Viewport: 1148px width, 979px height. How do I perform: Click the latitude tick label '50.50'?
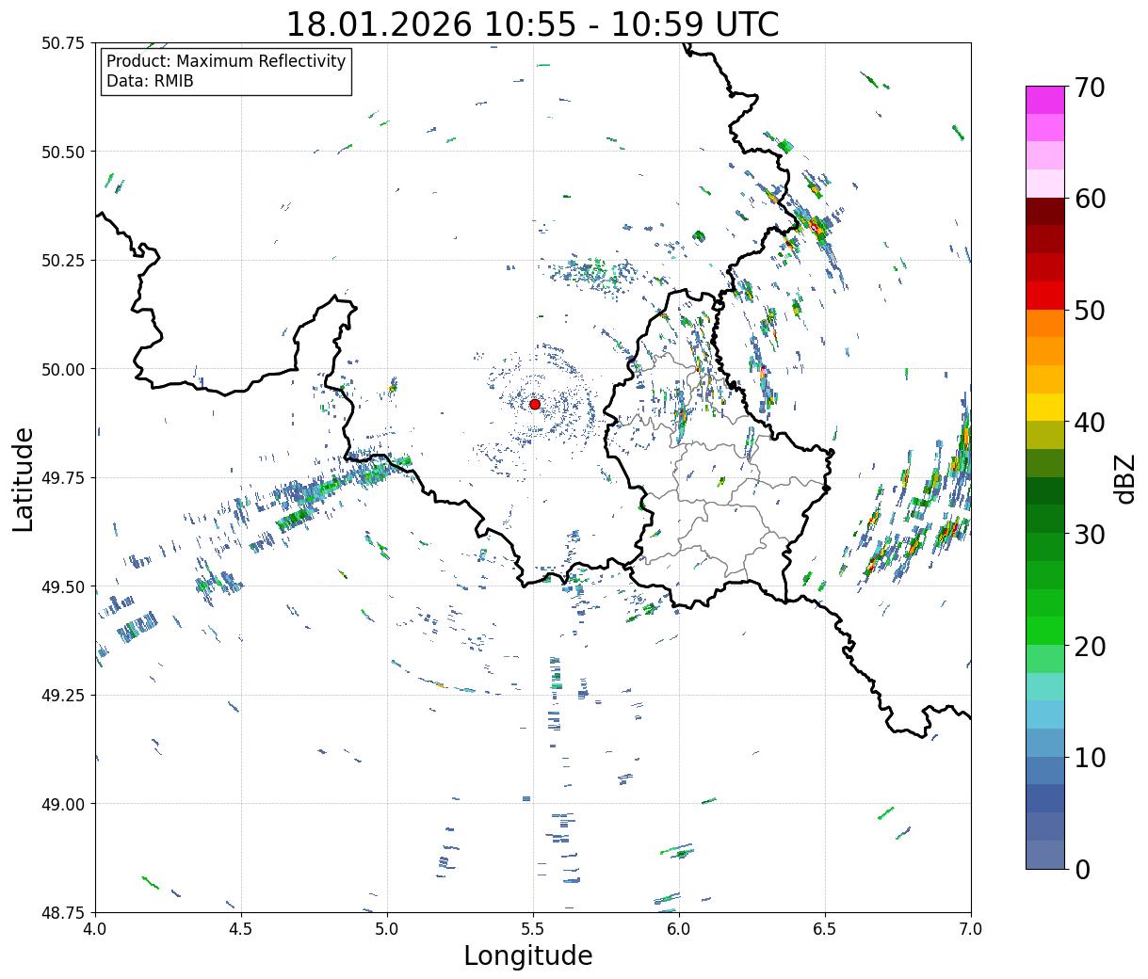63,152
